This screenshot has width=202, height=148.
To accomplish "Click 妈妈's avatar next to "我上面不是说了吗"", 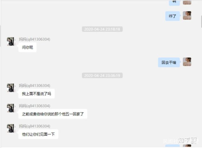I will 11,88.
